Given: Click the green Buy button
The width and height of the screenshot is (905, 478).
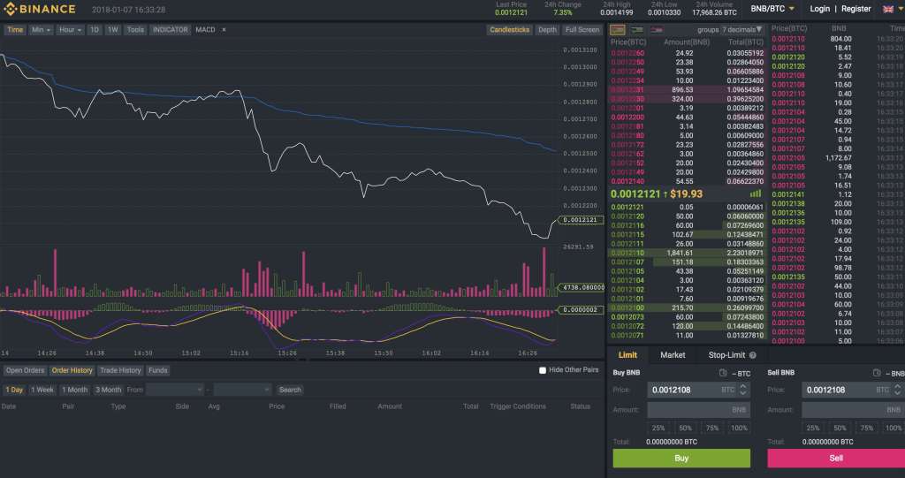Looking at the screenshot, I should 681,459.
